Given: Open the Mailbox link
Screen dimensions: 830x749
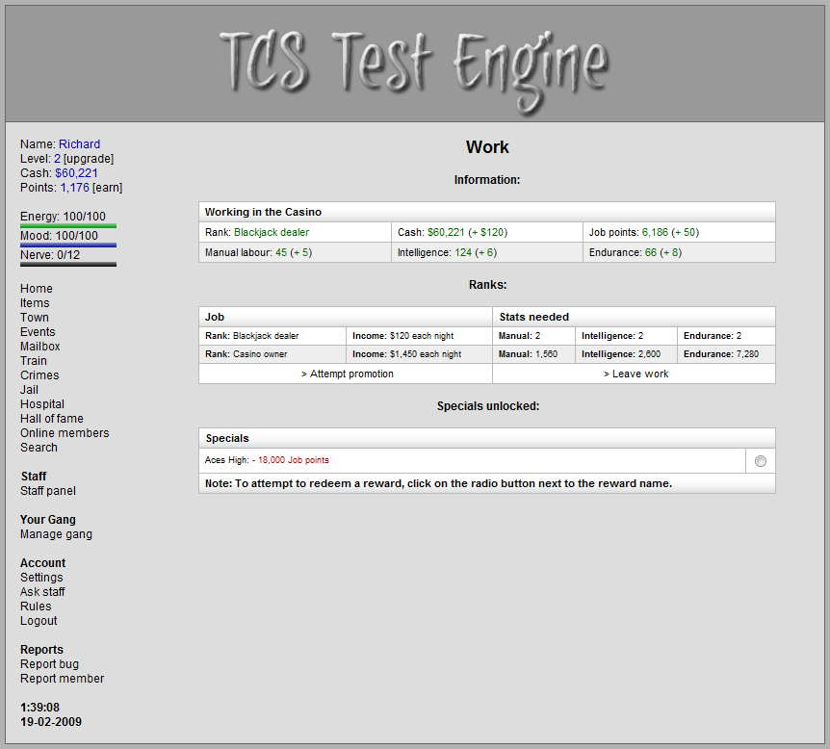Looking at the screenshot, I should tap(40, 347).
